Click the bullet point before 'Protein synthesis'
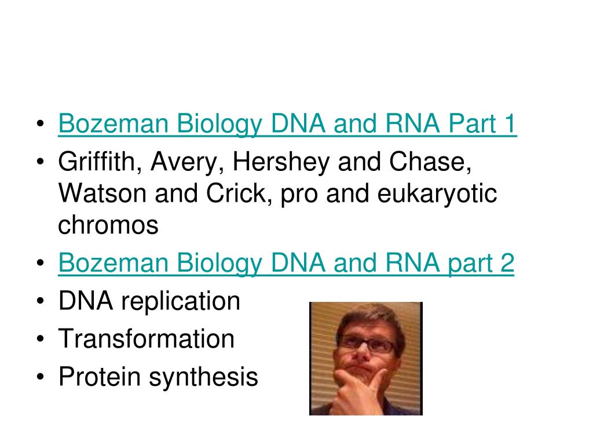 click(x=41, y=377)
